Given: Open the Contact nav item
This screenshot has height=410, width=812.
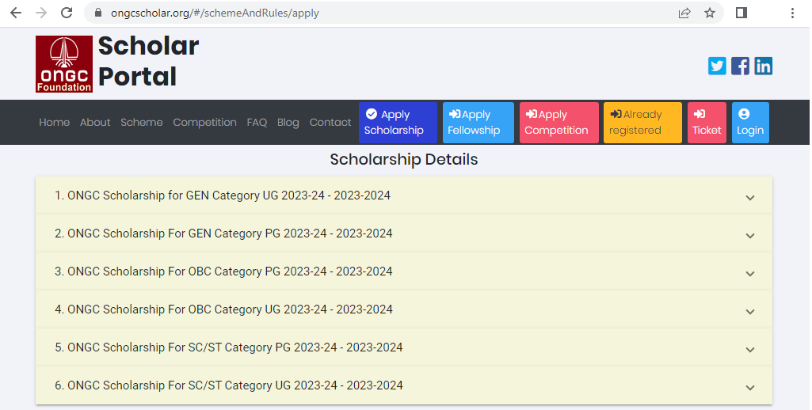Looking at the screenshot, I should pos(330,122).
